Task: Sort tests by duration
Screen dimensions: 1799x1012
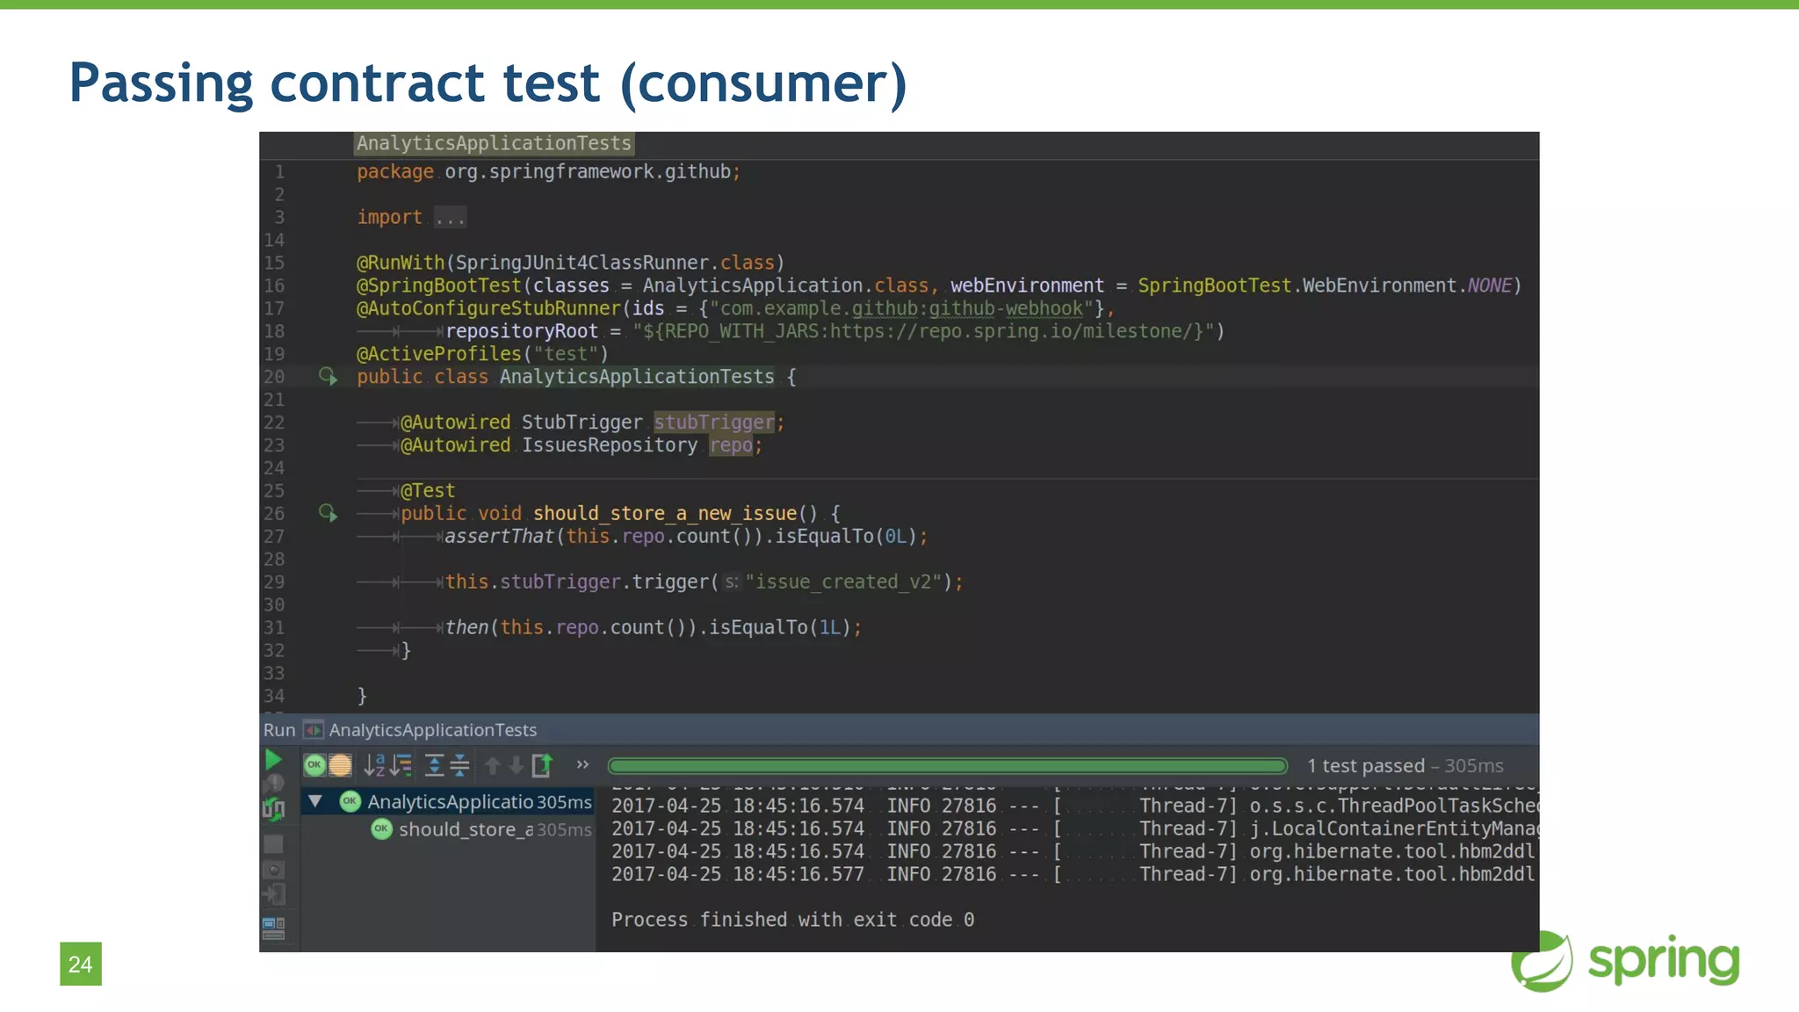Action: 401,765
